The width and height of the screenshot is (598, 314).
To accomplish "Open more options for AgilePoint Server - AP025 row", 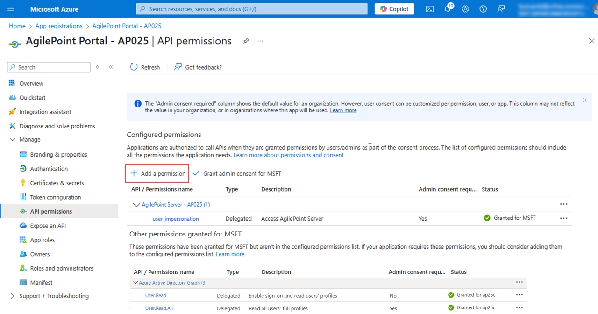I will [563, 204].
